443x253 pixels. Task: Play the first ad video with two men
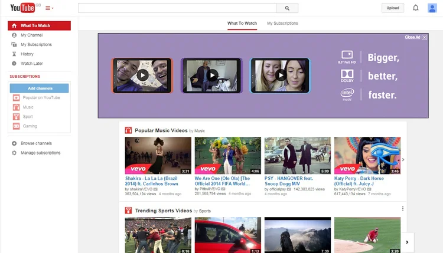pos(142,75)
